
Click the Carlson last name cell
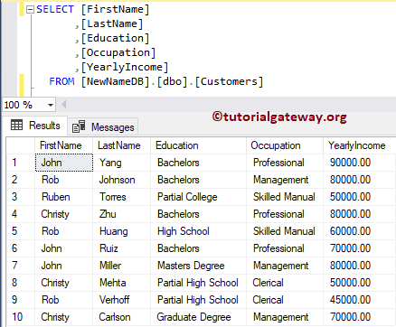point(121,317)
